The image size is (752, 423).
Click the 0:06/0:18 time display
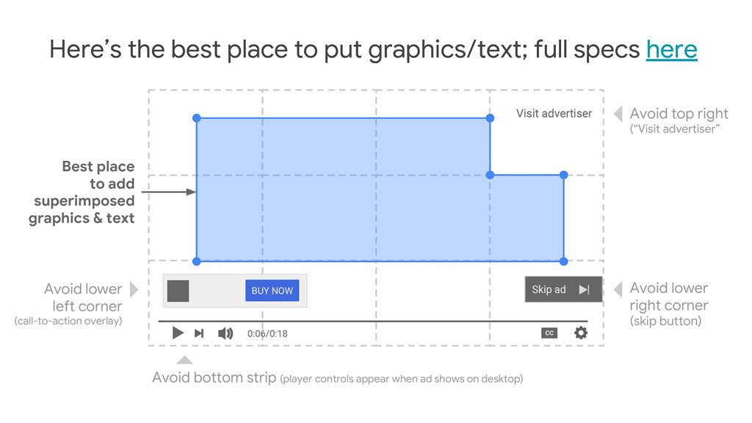click(267, 333)
